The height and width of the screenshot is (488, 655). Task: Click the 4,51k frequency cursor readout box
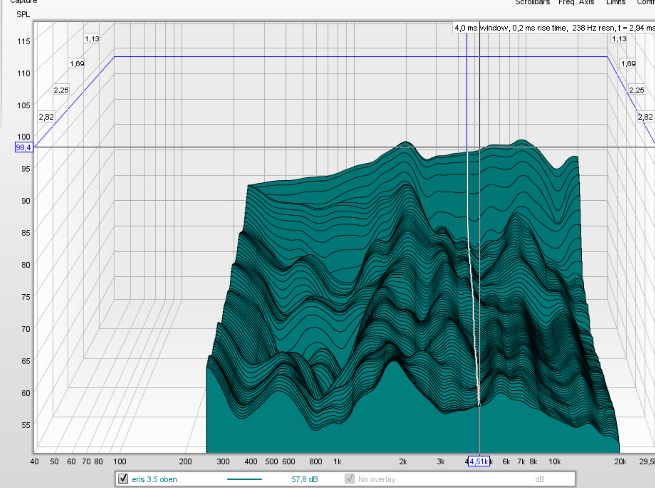pos(479,461)
